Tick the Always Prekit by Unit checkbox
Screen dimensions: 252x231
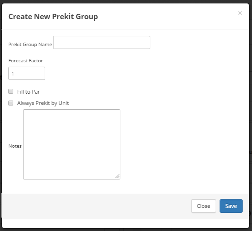tap(11, 103)
